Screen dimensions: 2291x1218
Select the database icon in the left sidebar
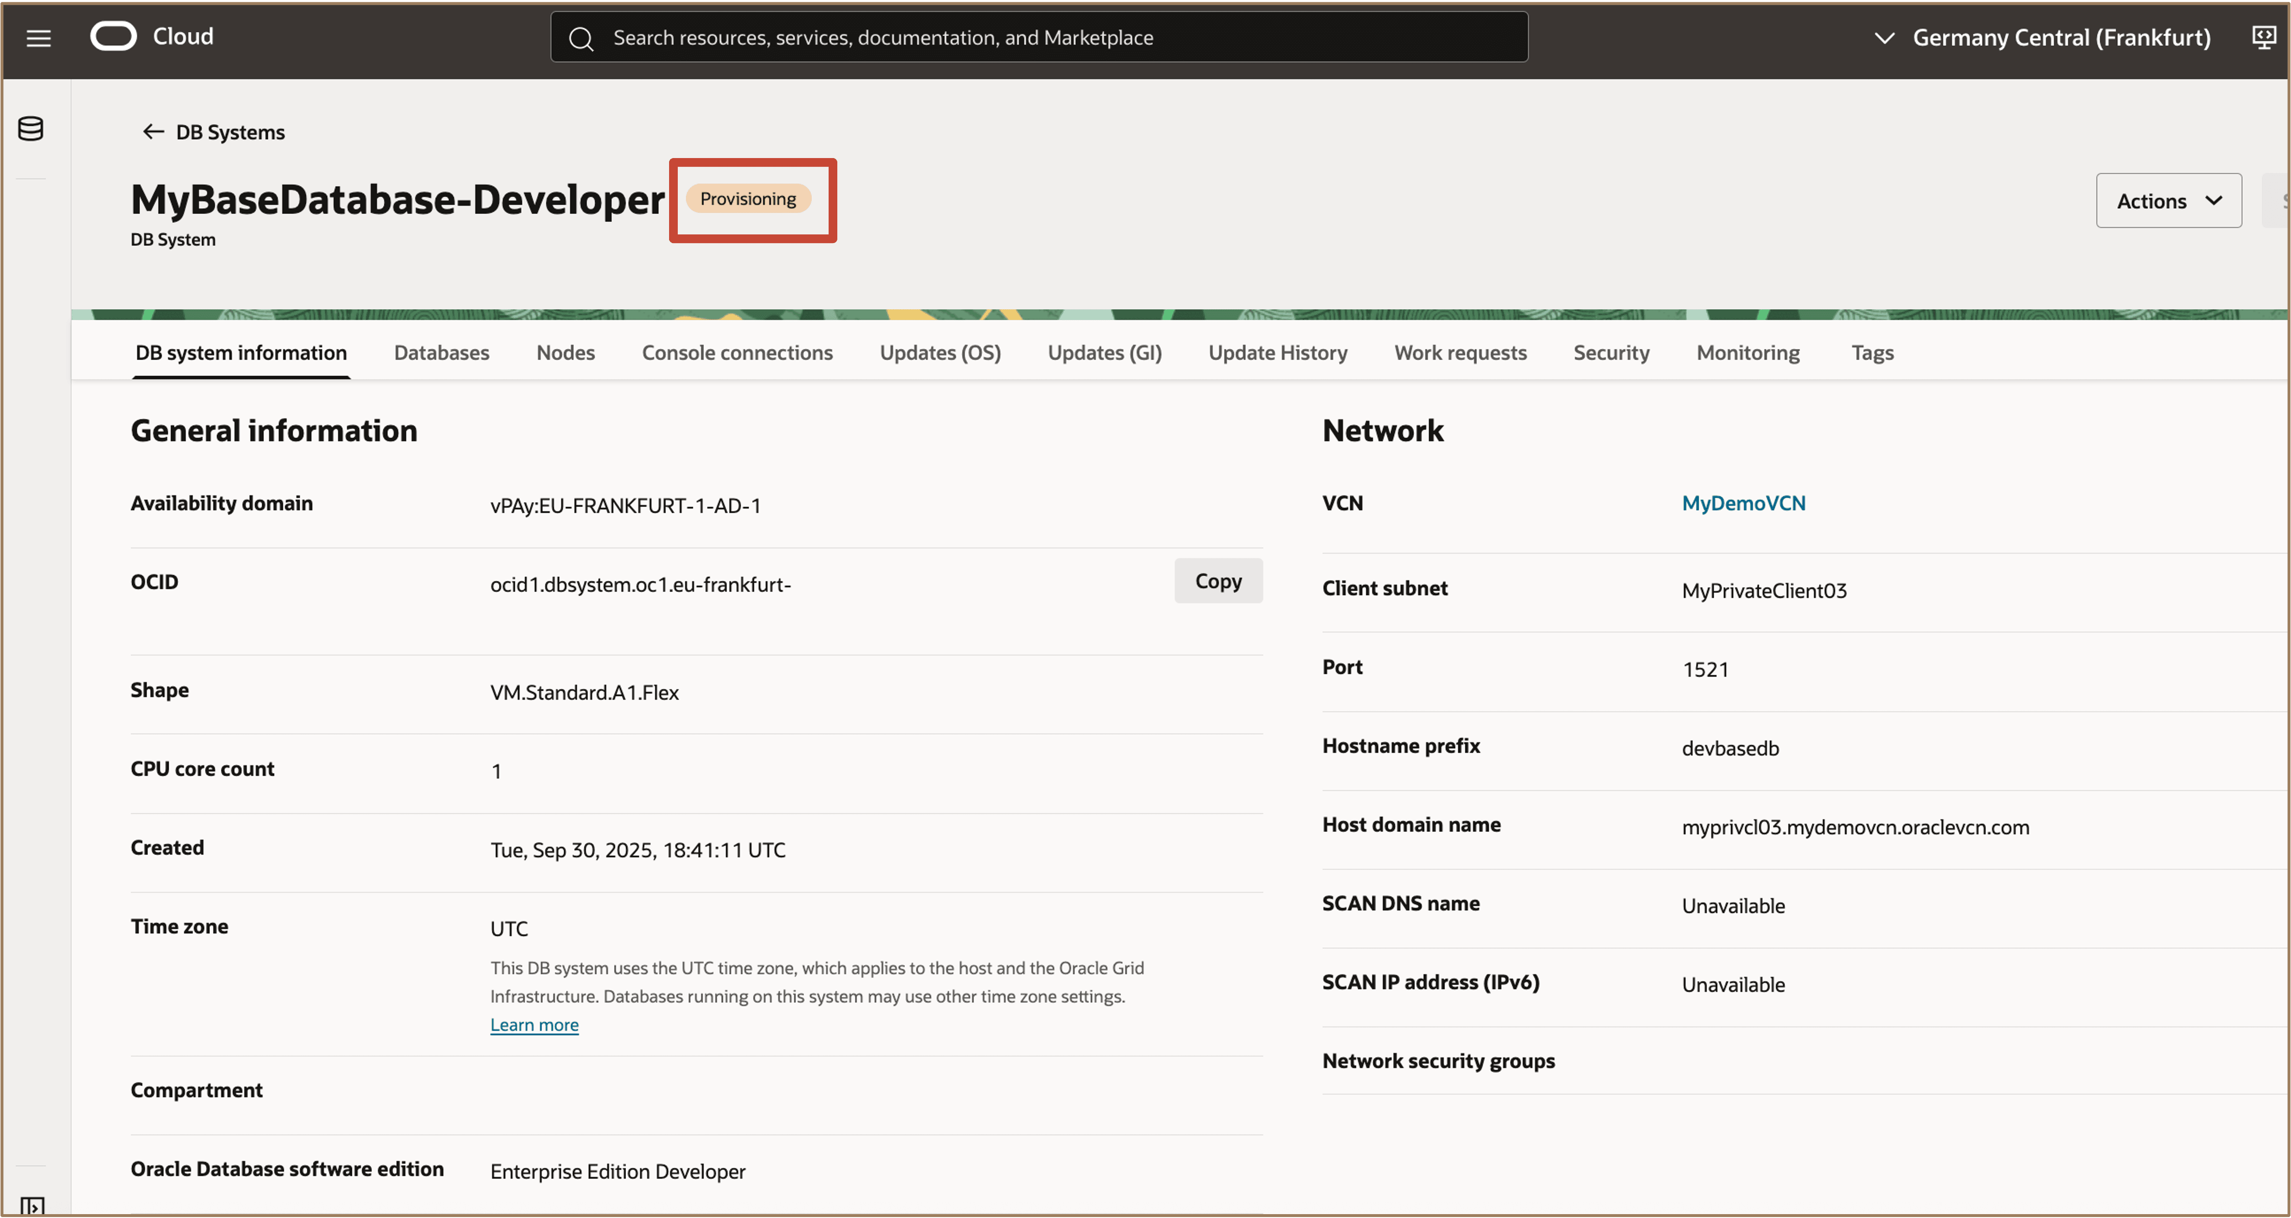[30, 128]
